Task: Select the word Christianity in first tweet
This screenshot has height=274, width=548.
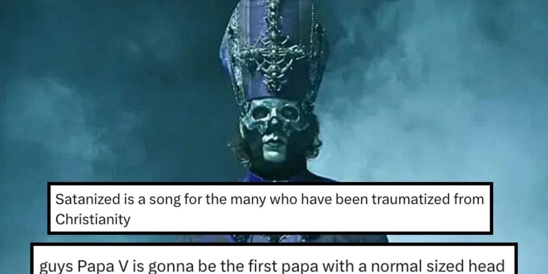Action: coord(93,220)
